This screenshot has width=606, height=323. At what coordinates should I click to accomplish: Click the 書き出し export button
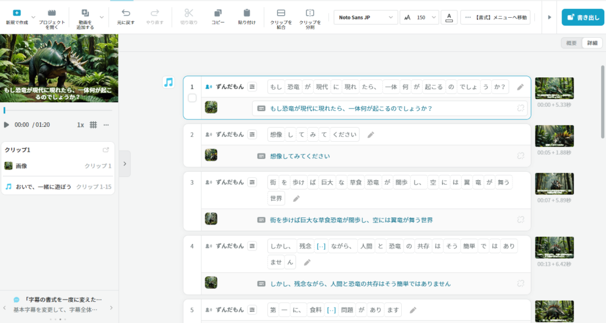point(583,17)
